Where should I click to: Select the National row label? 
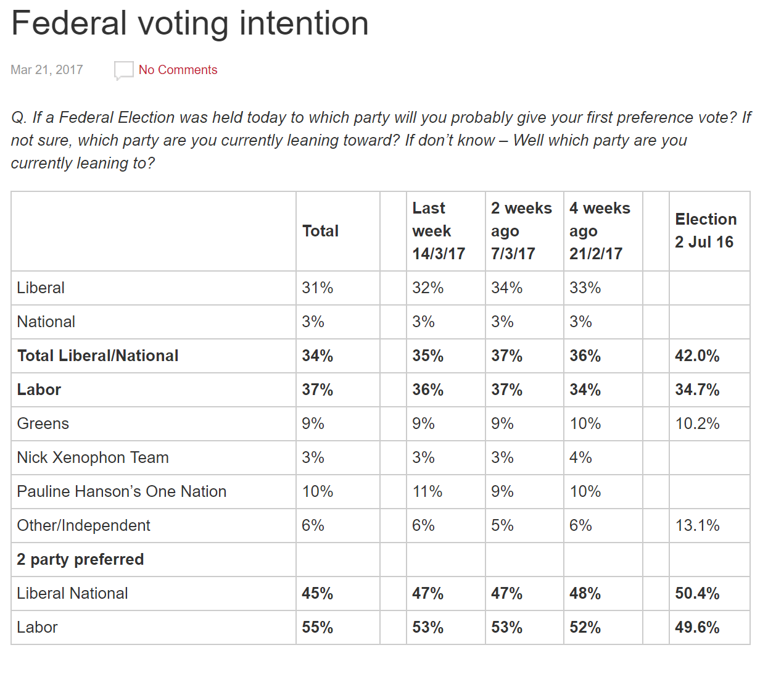[x=46, y=322]
